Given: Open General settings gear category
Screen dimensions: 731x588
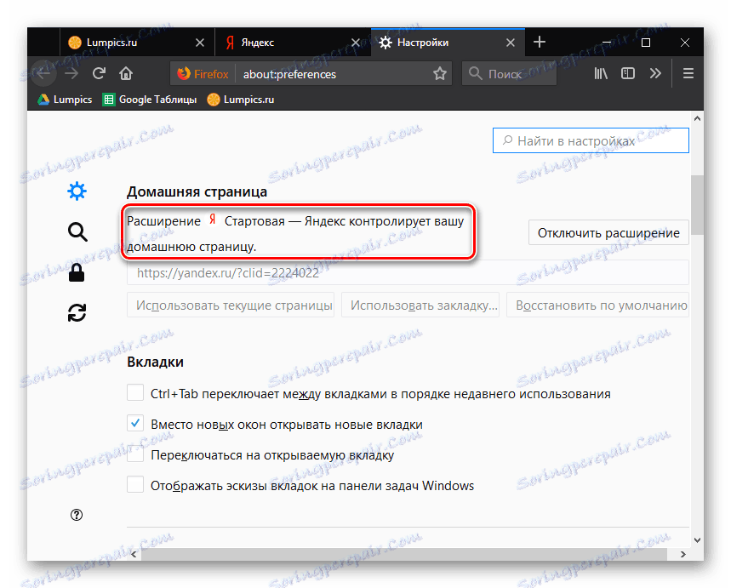Looking at the screenshot, I should click(x=77, y=191).
